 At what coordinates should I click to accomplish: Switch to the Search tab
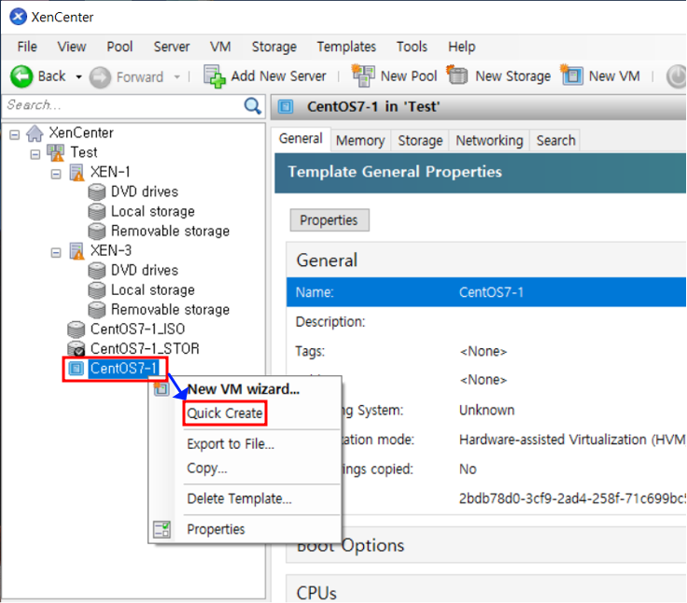coord(555,141)
